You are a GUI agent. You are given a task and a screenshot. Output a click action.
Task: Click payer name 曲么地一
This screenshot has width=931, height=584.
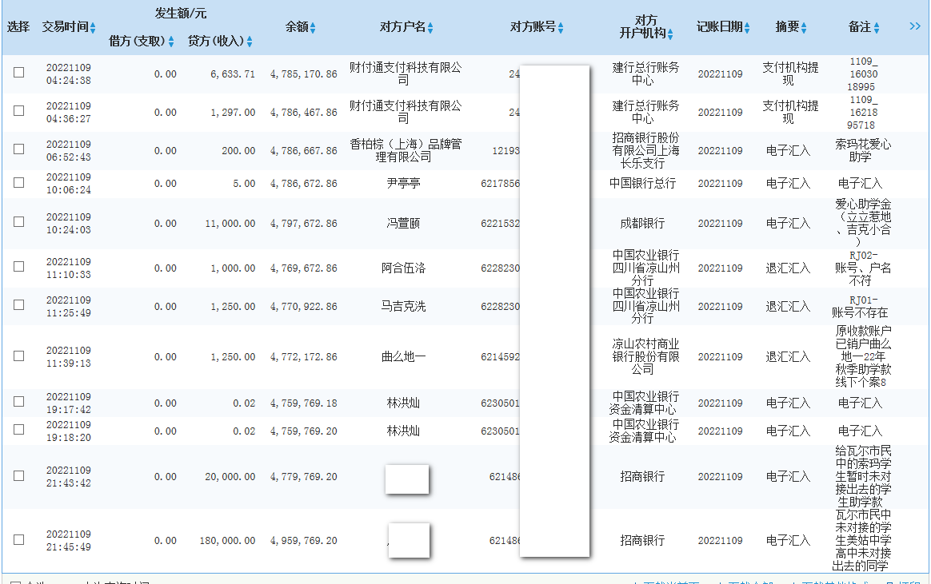pos(403,357)
